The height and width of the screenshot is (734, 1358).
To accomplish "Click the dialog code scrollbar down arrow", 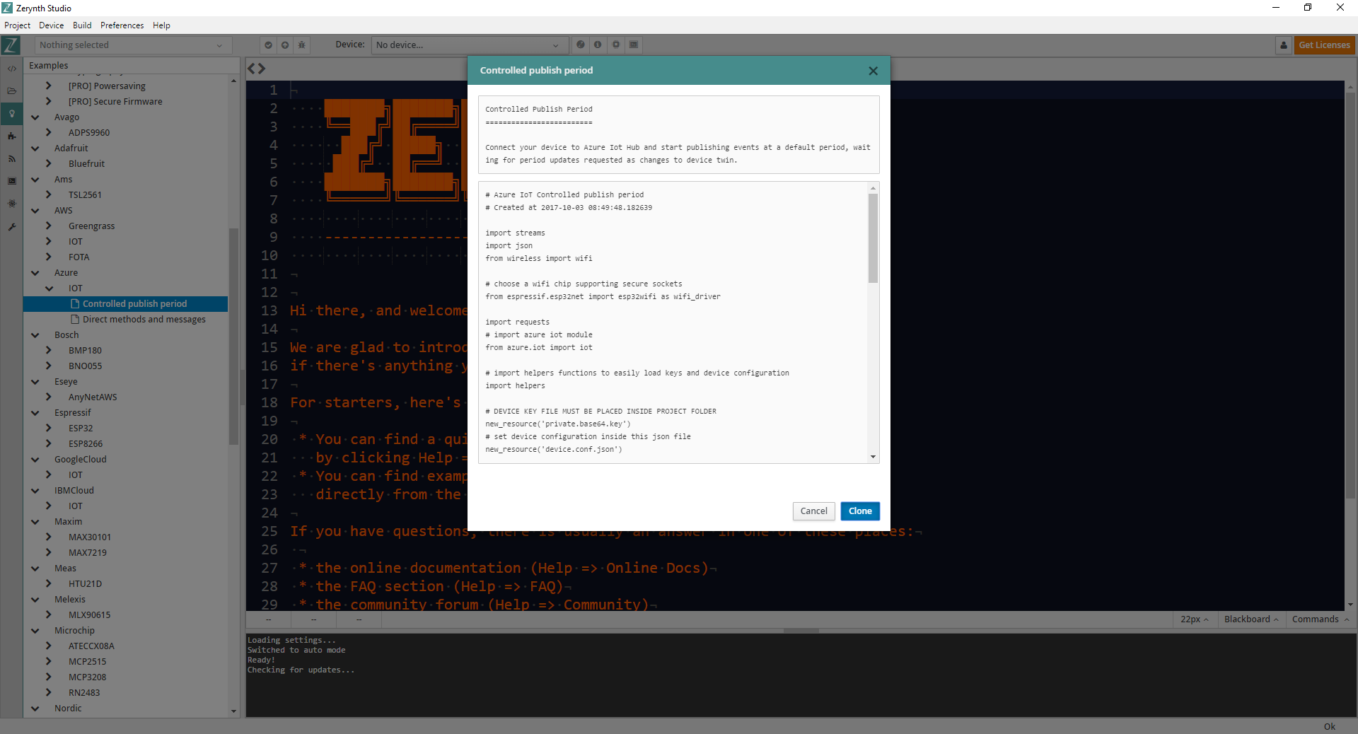I will [x=873, y=457].
